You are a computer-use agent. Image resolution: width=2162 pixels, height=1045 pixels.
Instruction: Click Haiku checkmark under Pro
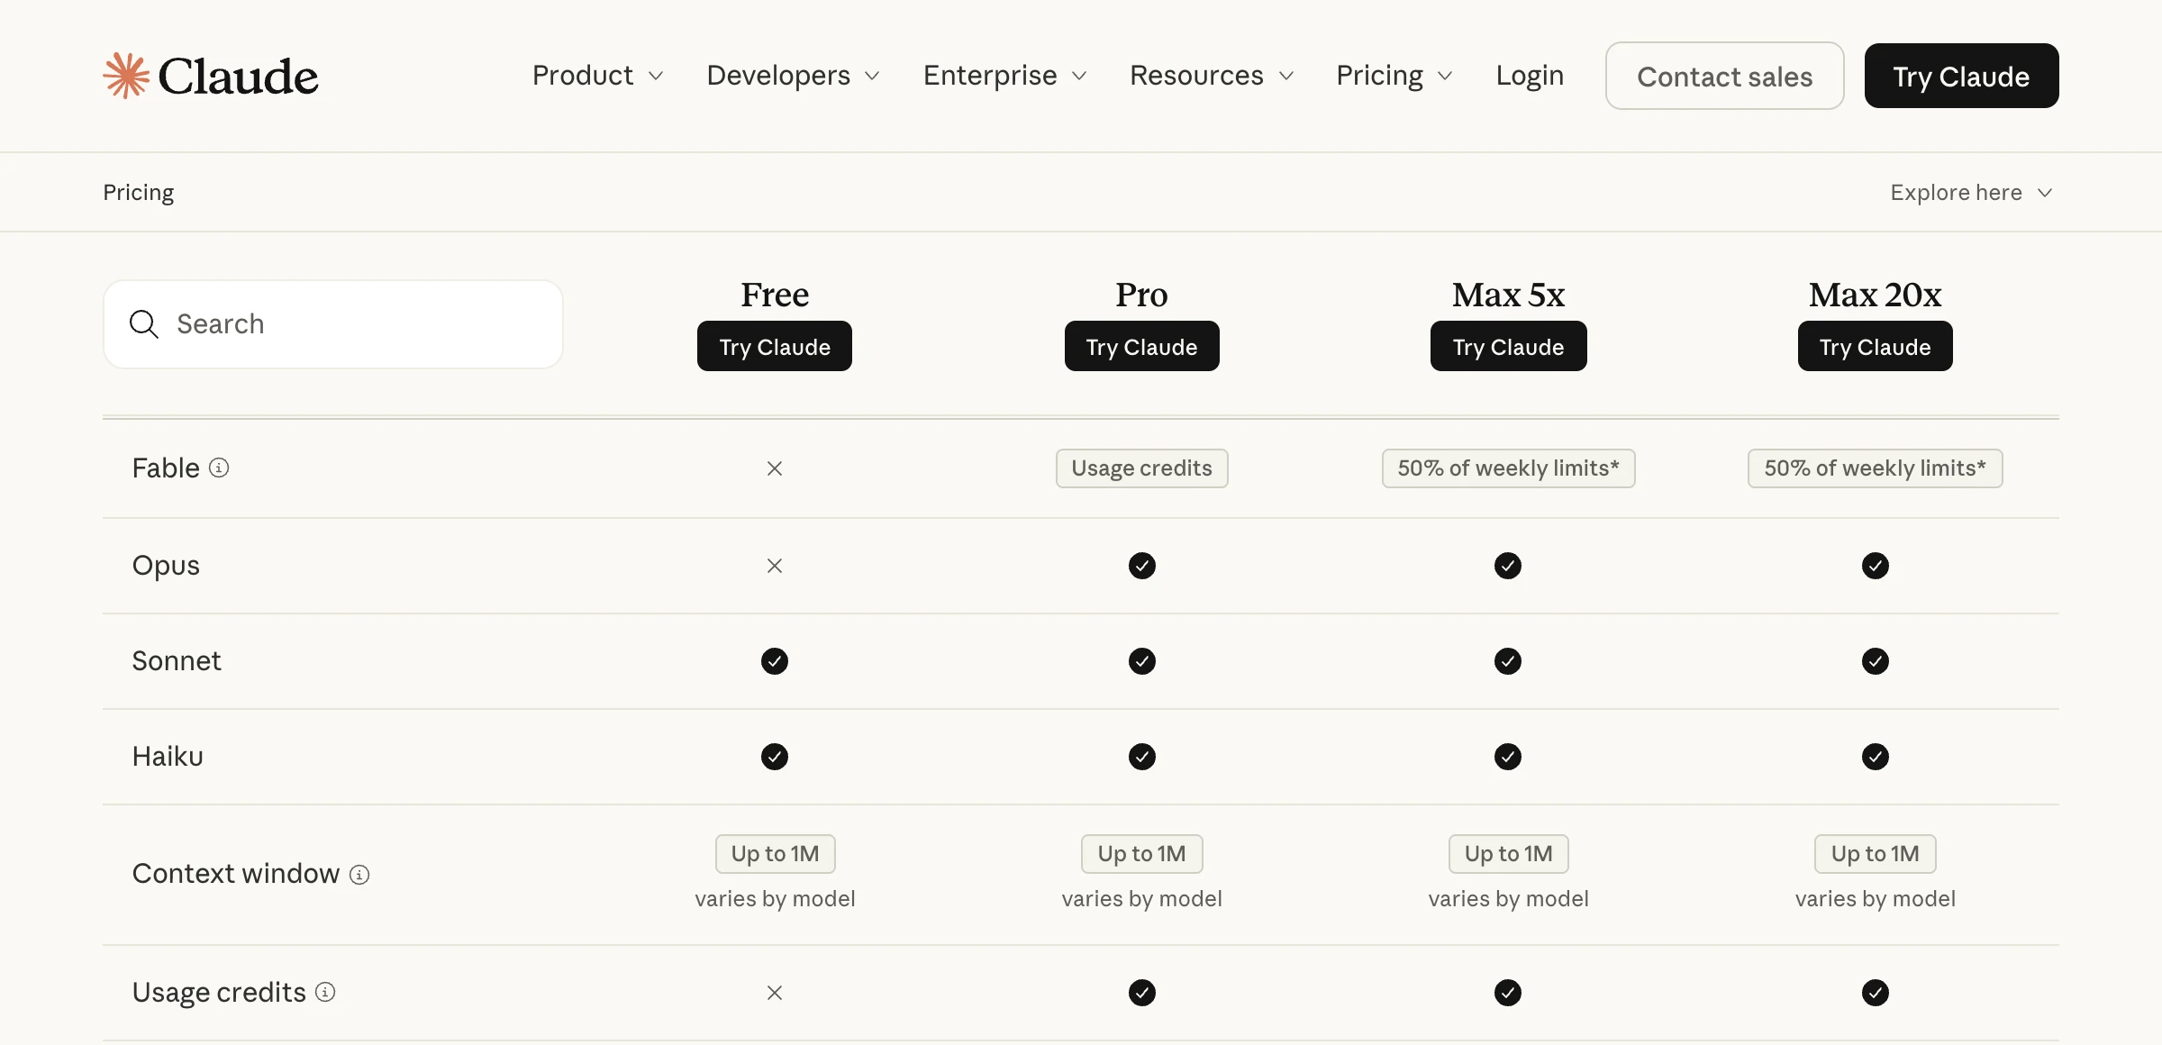click(1141, 757)
